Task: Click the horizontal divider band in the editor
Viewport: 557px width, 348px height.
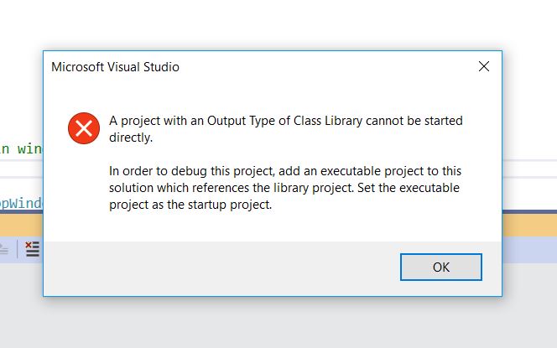Action: point(21,169)
